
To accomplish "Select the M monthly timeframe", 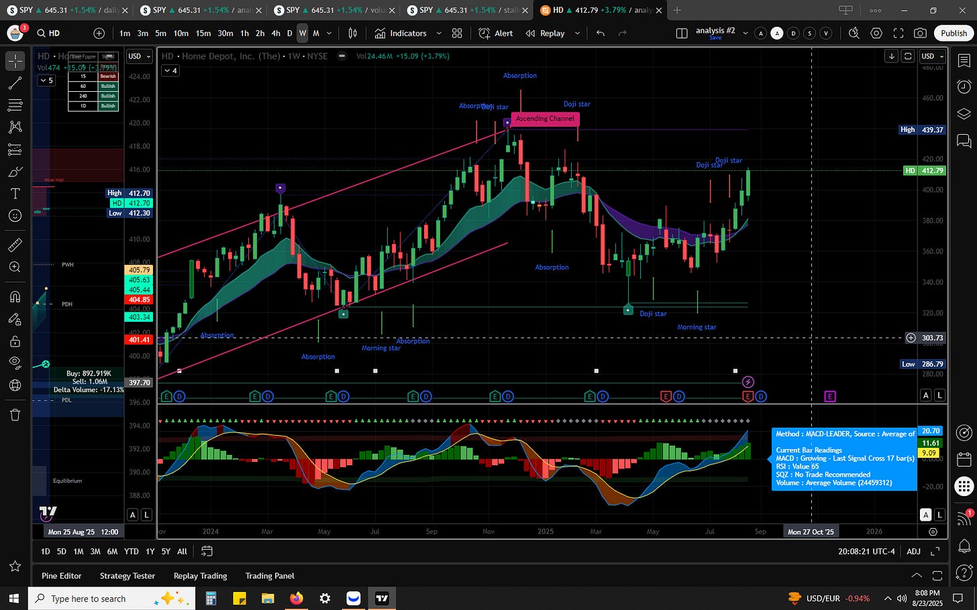I will coord(315,33).
